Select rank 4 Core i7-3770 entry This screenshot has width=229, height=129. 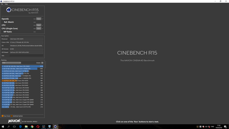click(23, 73)
